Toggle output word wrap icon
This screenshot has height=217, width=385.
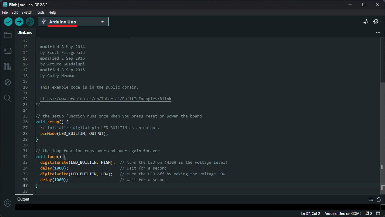tap(371, 199)
